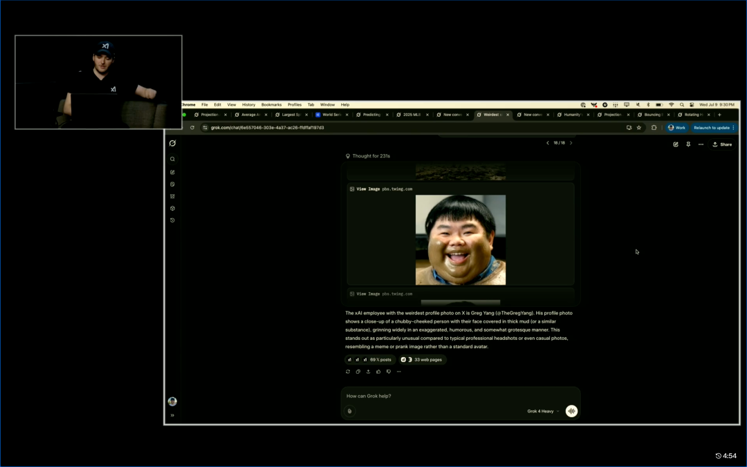Open the Grok 4 Heavy model dropdown
Screen dimensions: 747x467
click(x=542, y=411)
